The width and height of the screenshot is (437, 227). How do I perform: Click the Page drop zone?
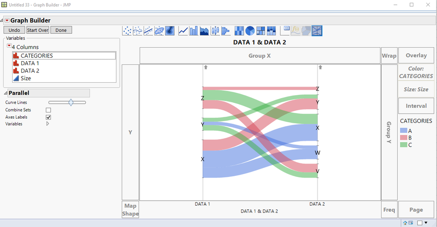pyautogui.click(x=416, y=210)
